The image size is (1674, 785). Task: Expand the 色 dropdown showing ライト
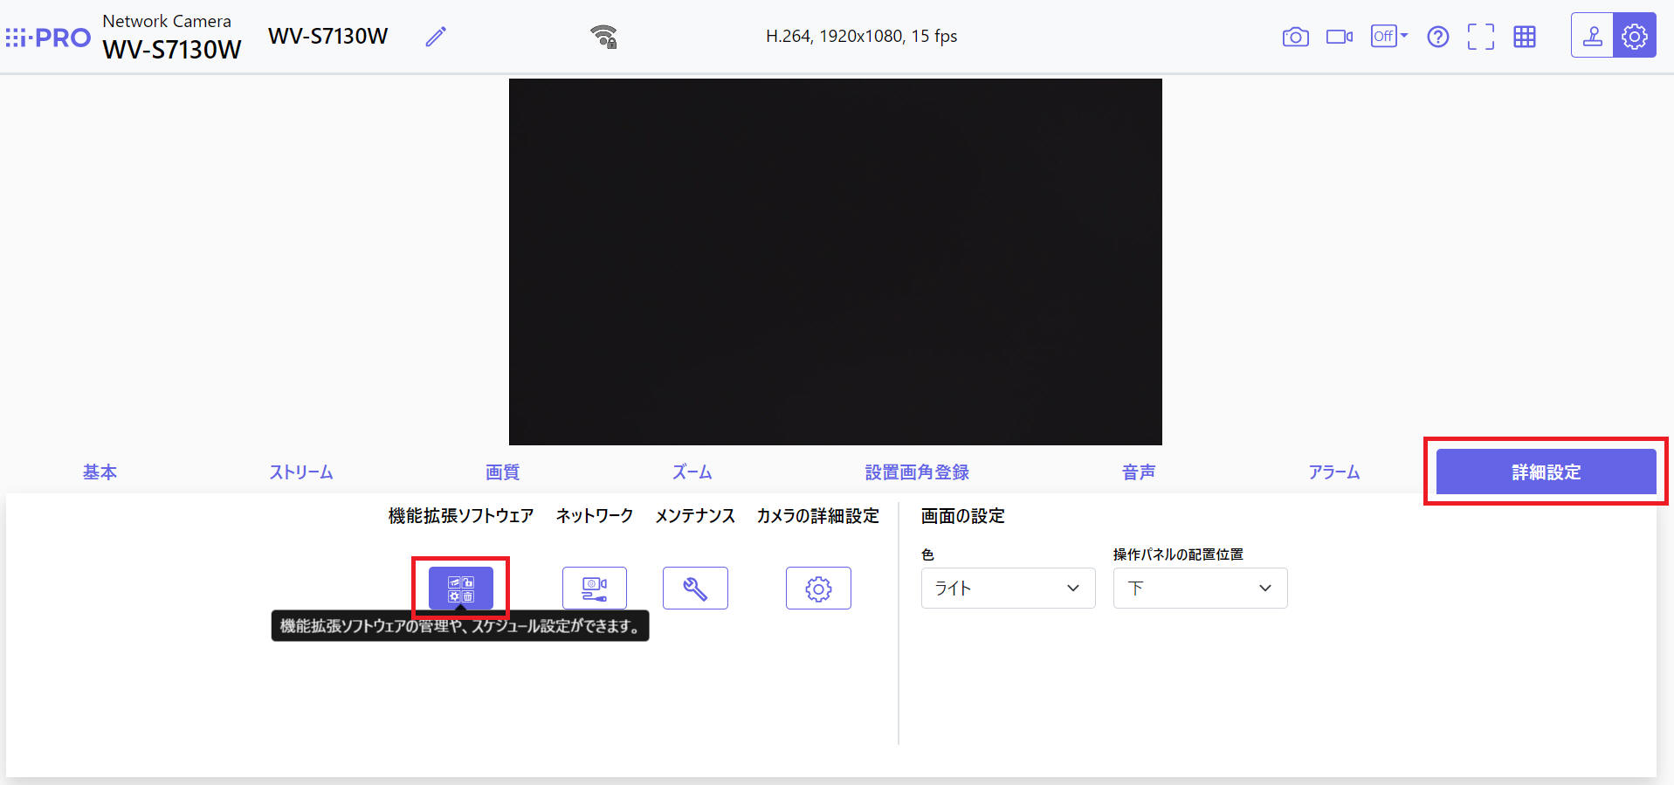(x=1008, y=588)
